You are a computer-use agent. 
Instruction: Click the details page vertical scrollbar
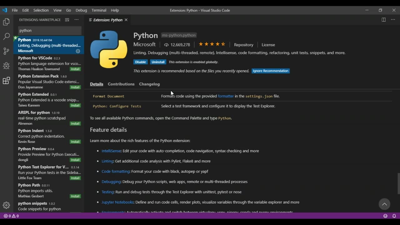coord(398,183)
